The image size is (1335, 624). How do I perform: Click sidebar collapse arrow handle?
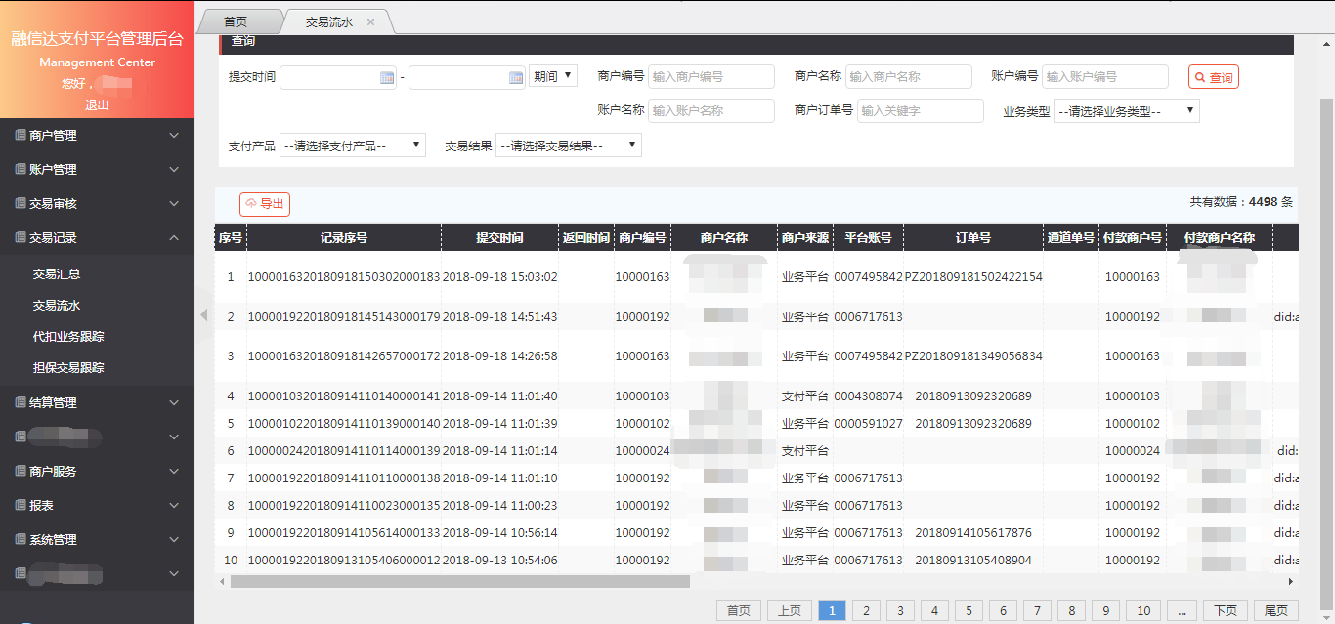point(204,314)
